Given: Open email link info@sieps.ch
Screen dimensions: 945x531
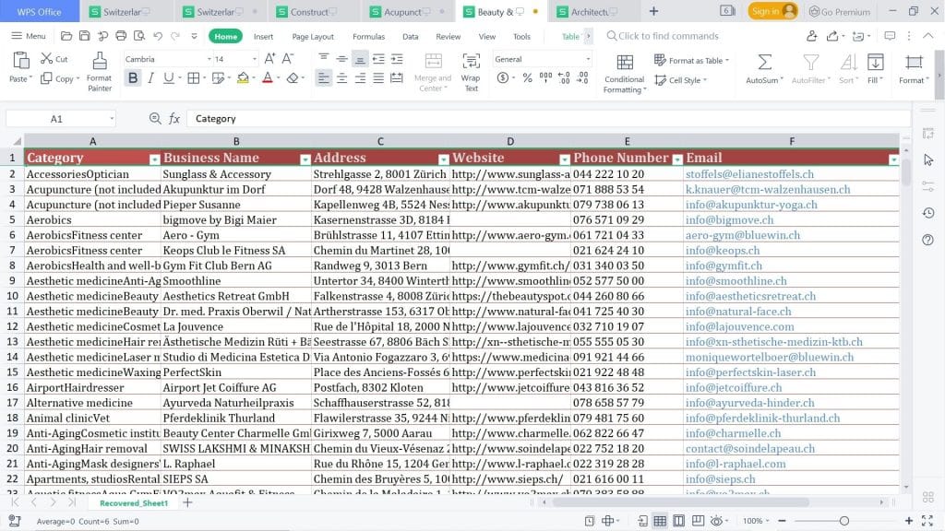Looking at the screenshot, I should click(720, 479).
